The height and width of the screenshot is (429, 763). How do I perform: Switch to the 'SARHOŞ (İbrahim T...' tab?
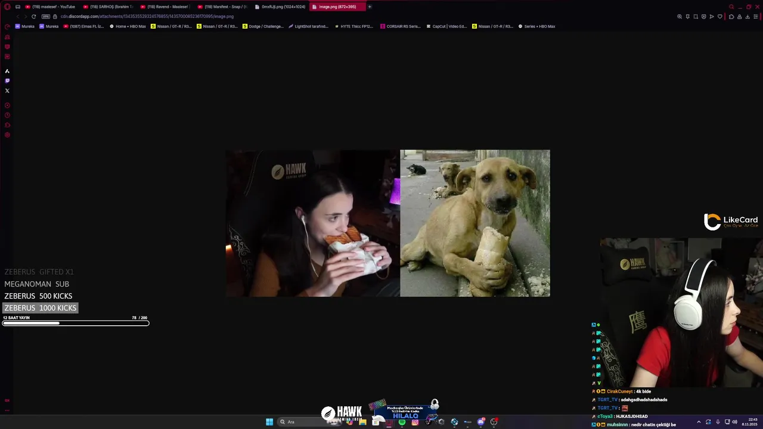click(x=108, y=7)
